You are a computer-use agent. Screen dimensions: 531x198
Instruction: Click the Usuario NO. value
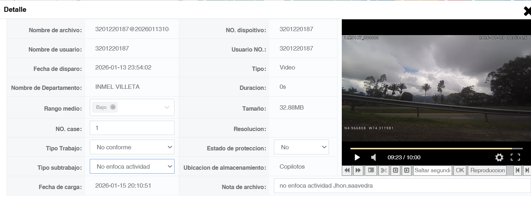pos(296,48)
